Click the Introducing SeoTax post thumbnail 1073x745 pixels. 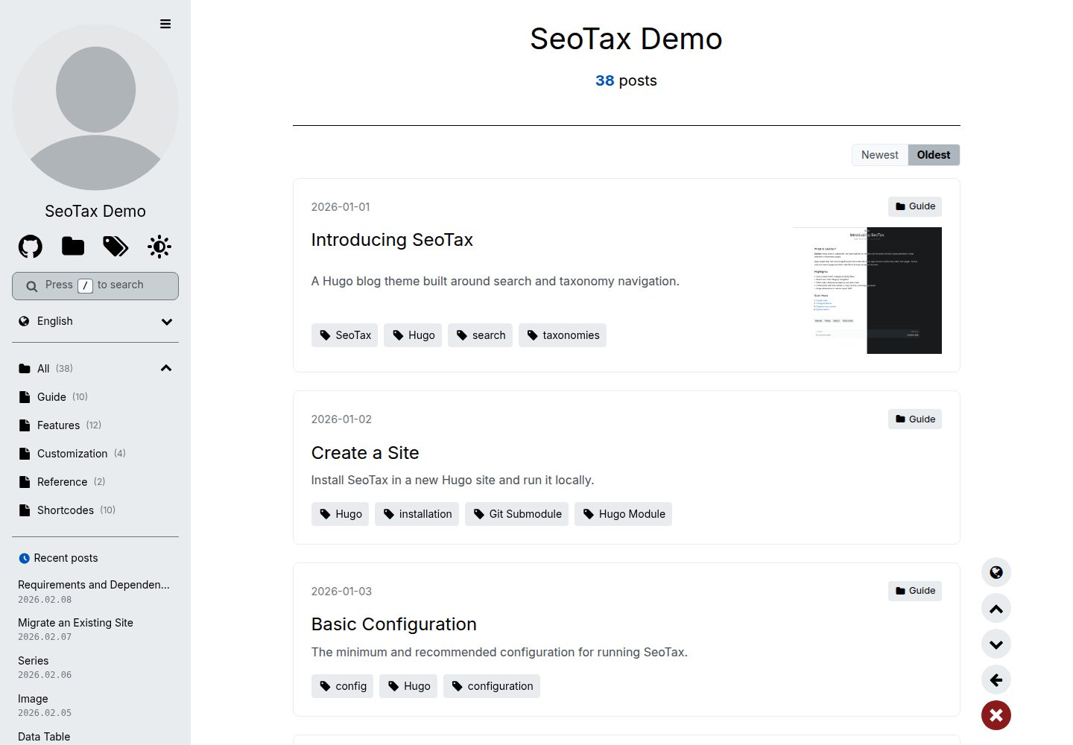tap(867, 291)
